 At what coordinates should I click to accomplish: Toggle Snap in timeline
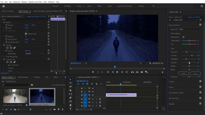point(83,84)
